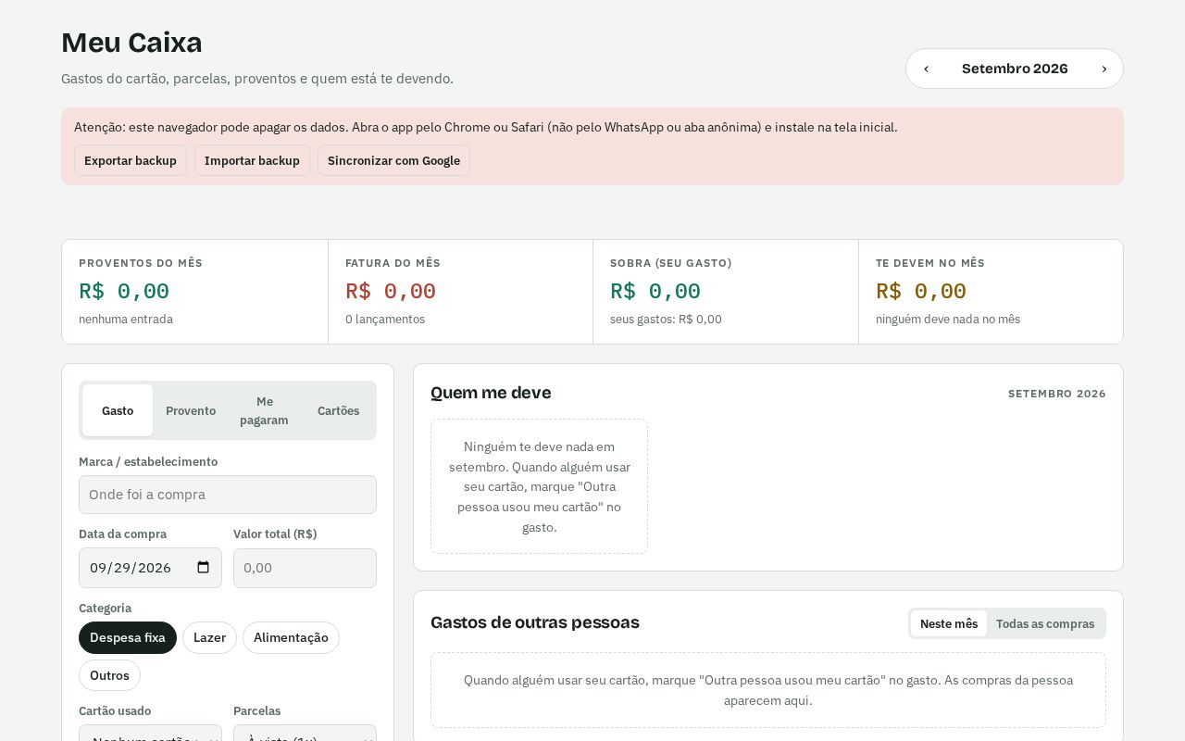
Task: Switch to the Provento tab
Action: [191, 410]
